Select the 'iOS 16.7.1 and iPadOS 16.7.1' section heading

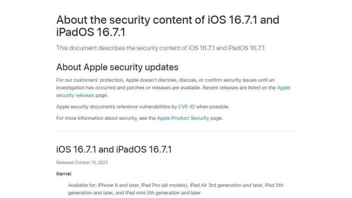click(x=114, y=149)
